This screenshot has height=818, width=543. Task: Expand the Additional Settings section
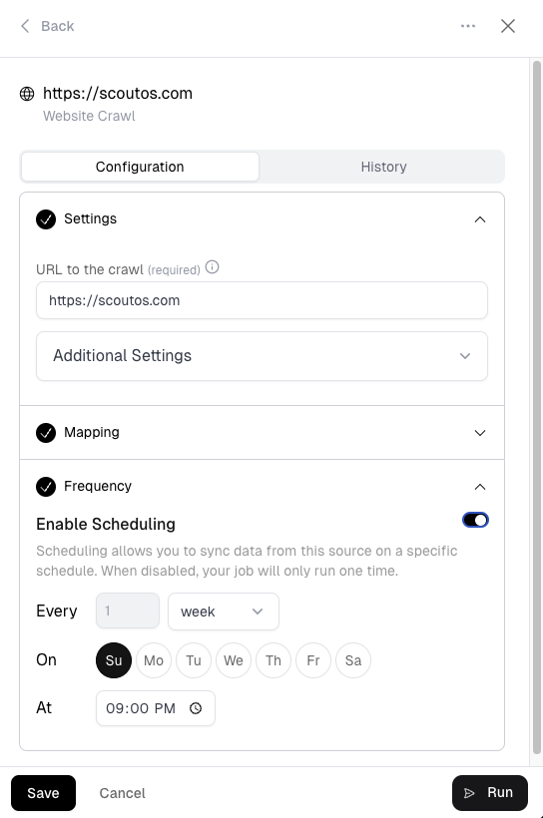click(x=263, y=356)
